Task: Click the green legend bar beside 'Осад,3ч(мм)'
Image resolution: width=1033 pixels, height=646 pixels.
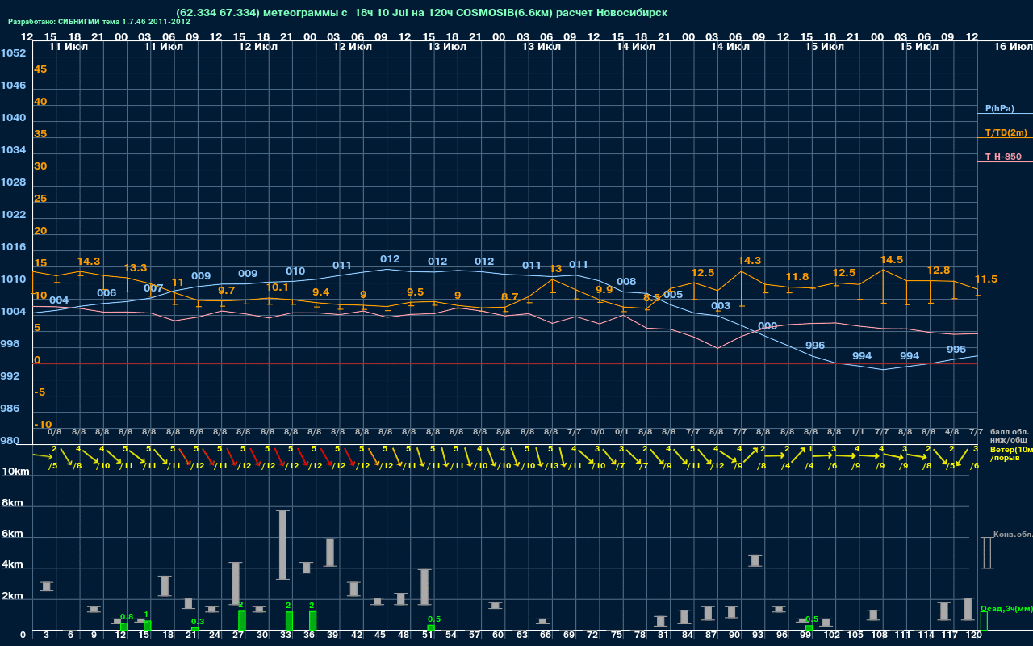Action: pos(984,620)
